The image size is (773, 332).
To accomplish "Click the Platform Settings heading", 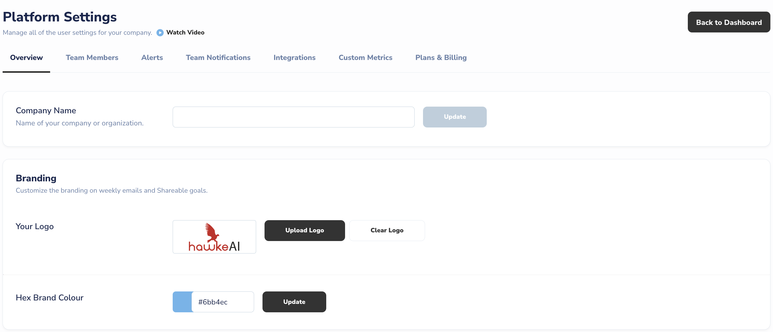I will click(60, 17).
